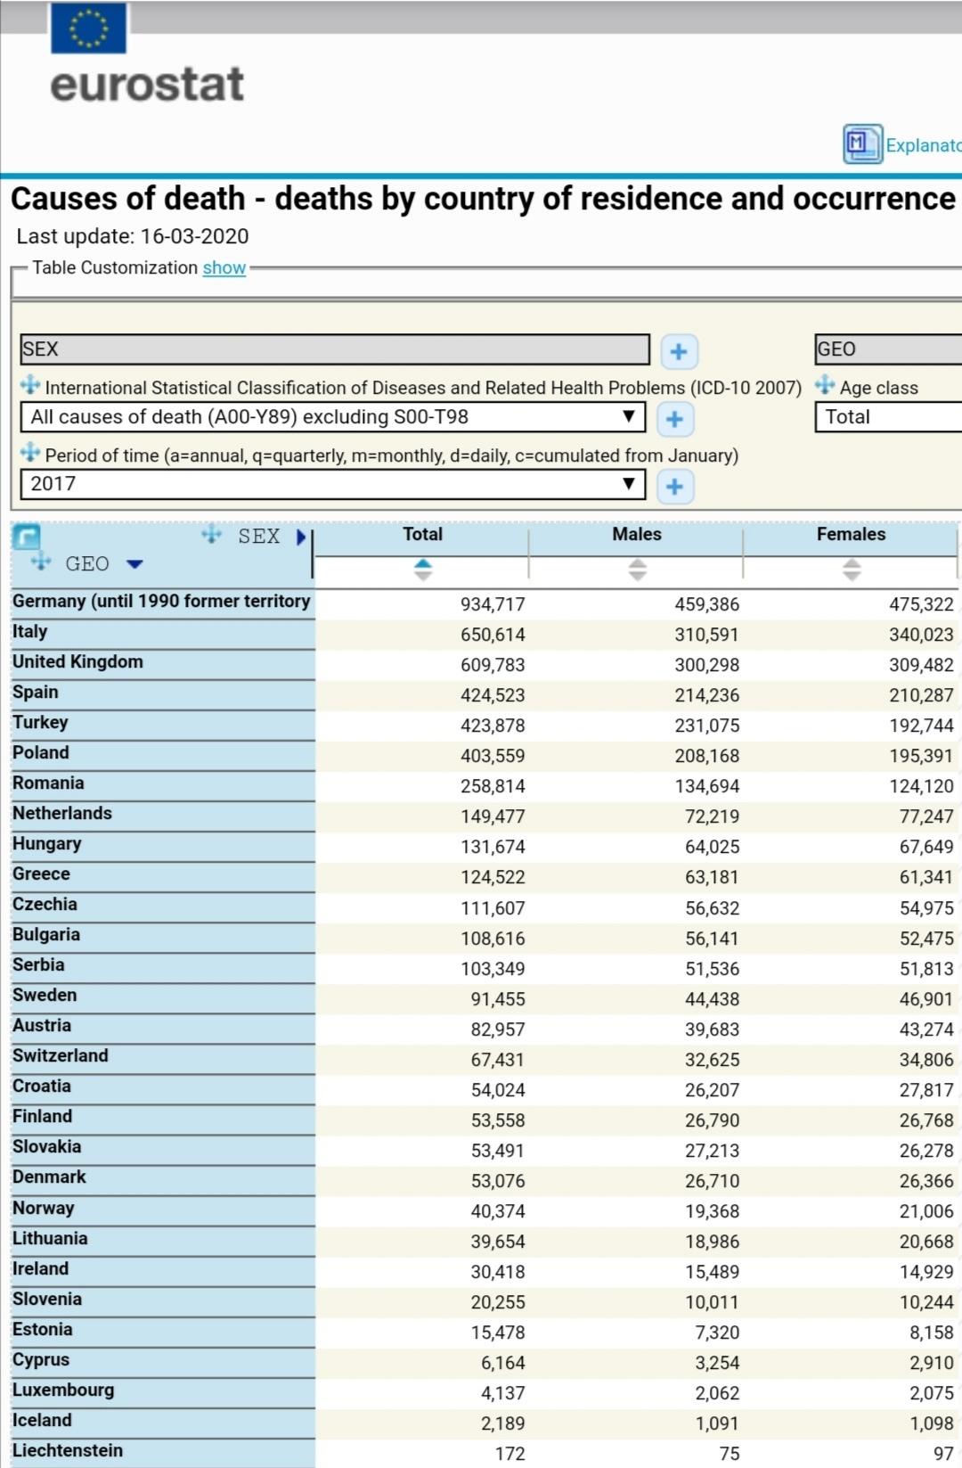Image resolution: width=962 pixels, height=1468 pixels.
Task: Sort the Females column
Action: (x=852, y=570)
